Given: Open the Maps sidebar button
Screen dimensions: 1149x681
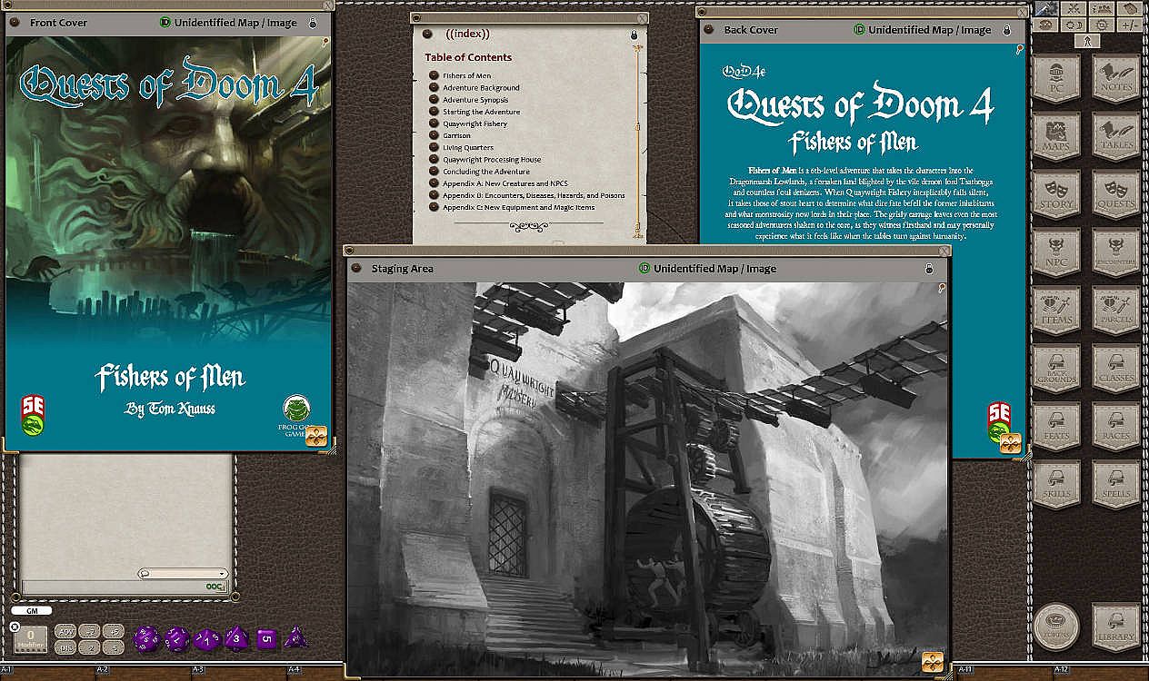Looking at the screenshot, I should click(x=1056, y=136).
